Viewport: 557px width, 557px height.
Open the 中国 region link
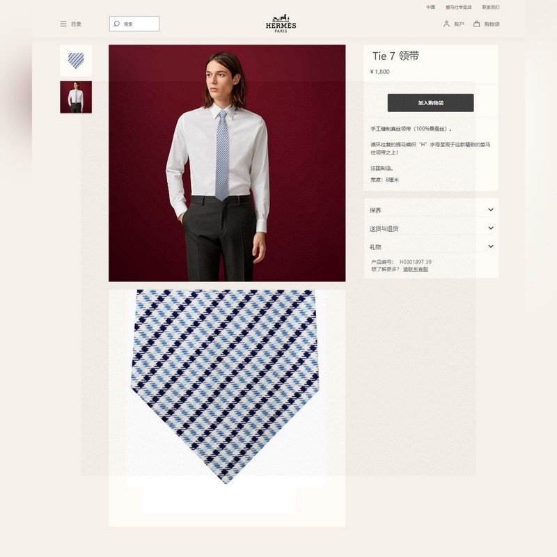[430, 7]
